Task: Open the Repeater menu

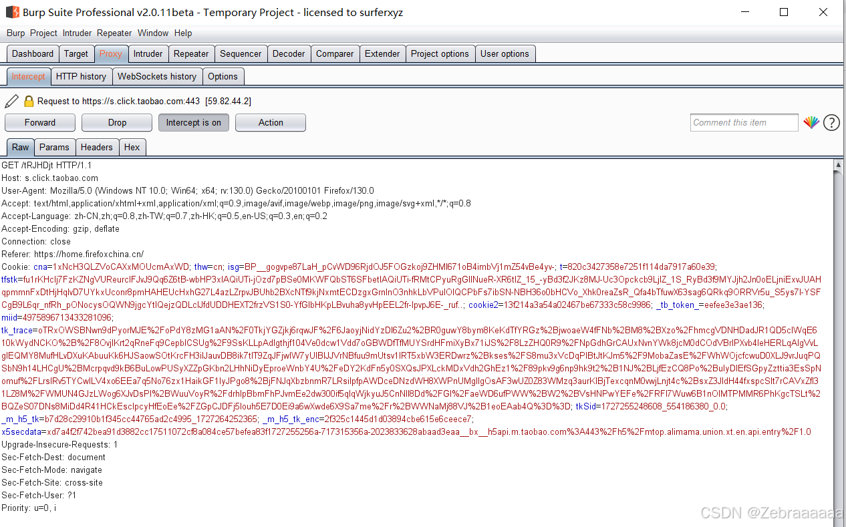Action: tap(114, 33)
